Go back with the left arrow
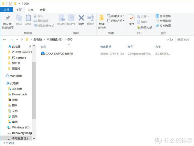194x146 pixels. [5, 40]
